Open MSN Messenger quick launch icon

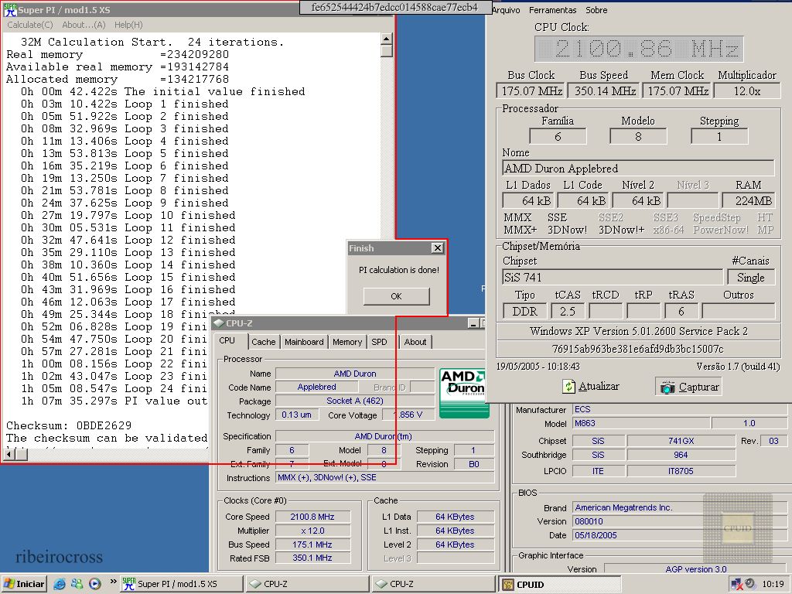coord(77,584)
